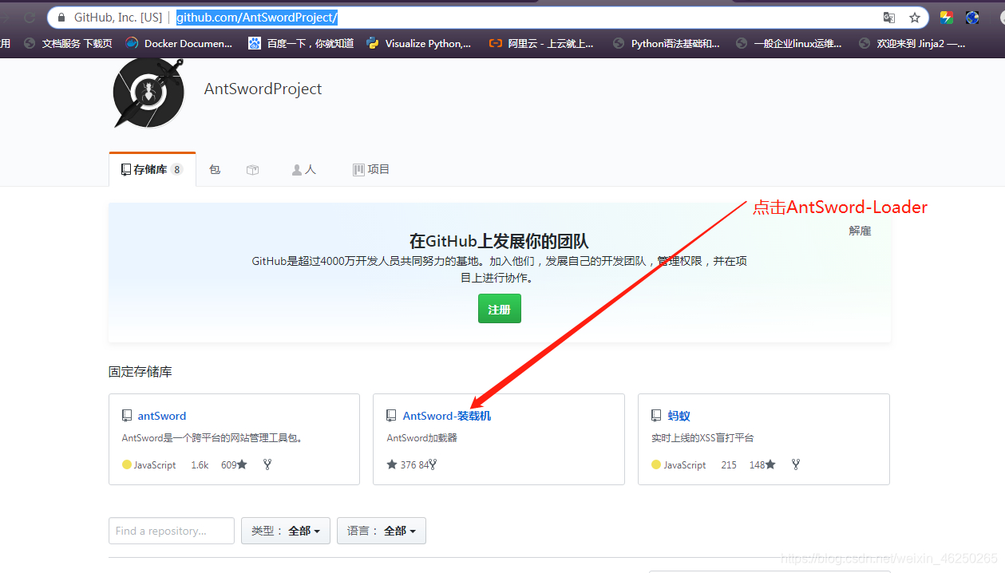Open the 文档服务 下载页 bookmark
The height and width of the screenshot is (573, 1005).
tap(69, 43)
